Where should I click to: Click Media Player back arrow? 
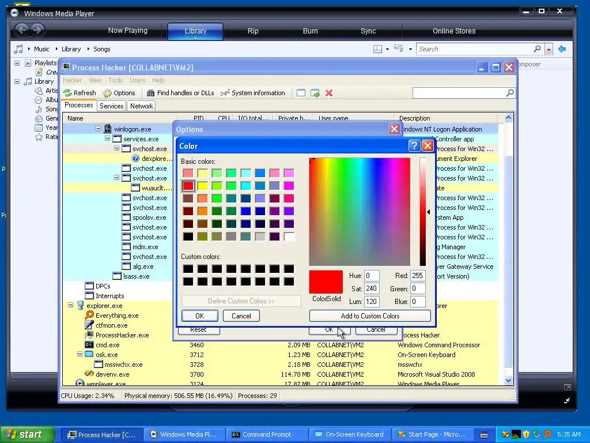pos(22,30)
